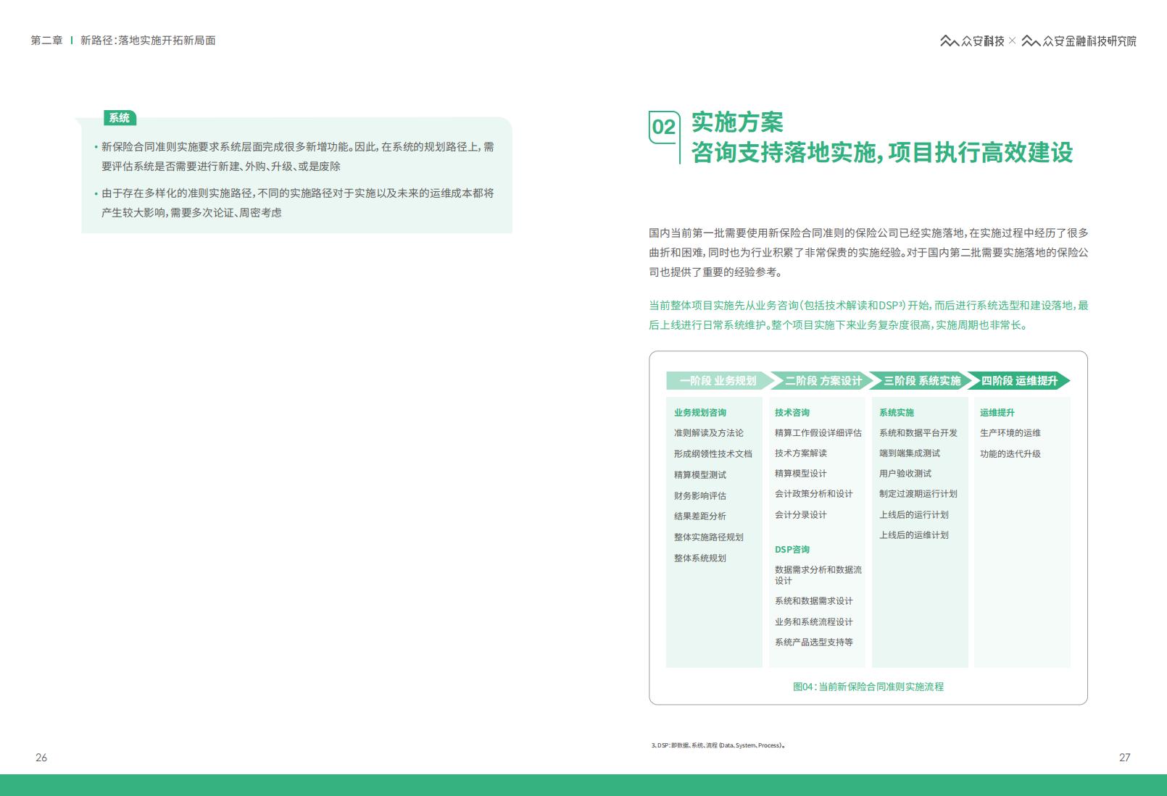Click the 系统产品选型支持等 item

tap(814, 642)
